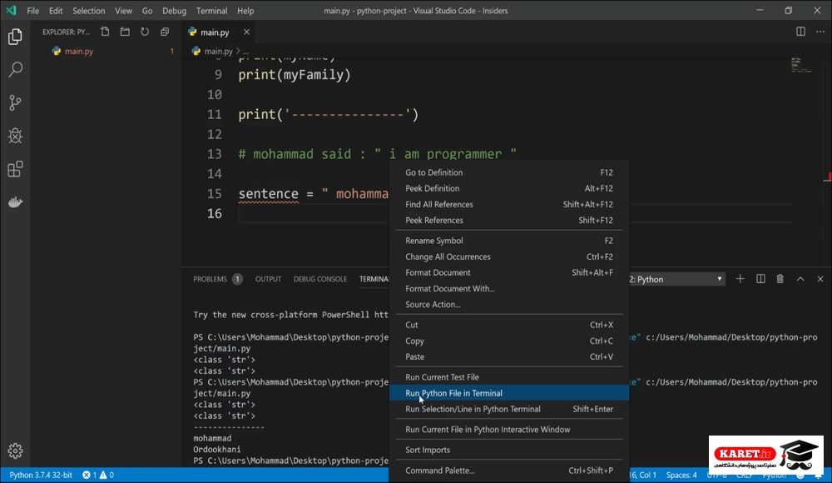Image resolution: width=832 pixels, height=483 pixels.
Task: Close the bottom panel
Action: point(820,279)
